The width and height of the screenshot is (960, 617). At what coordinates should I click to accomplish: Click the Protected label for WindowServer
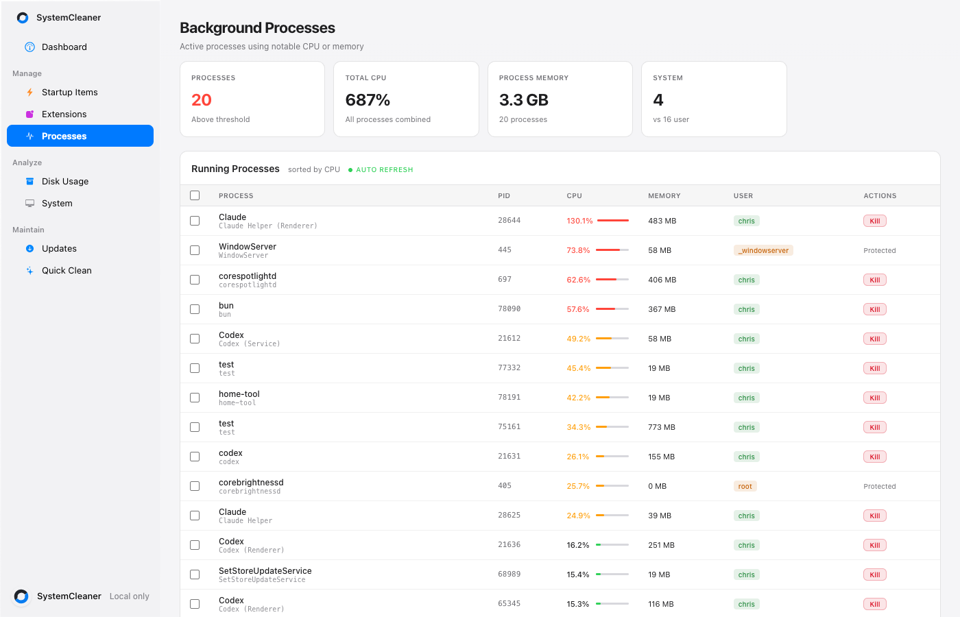pos(880,250)
